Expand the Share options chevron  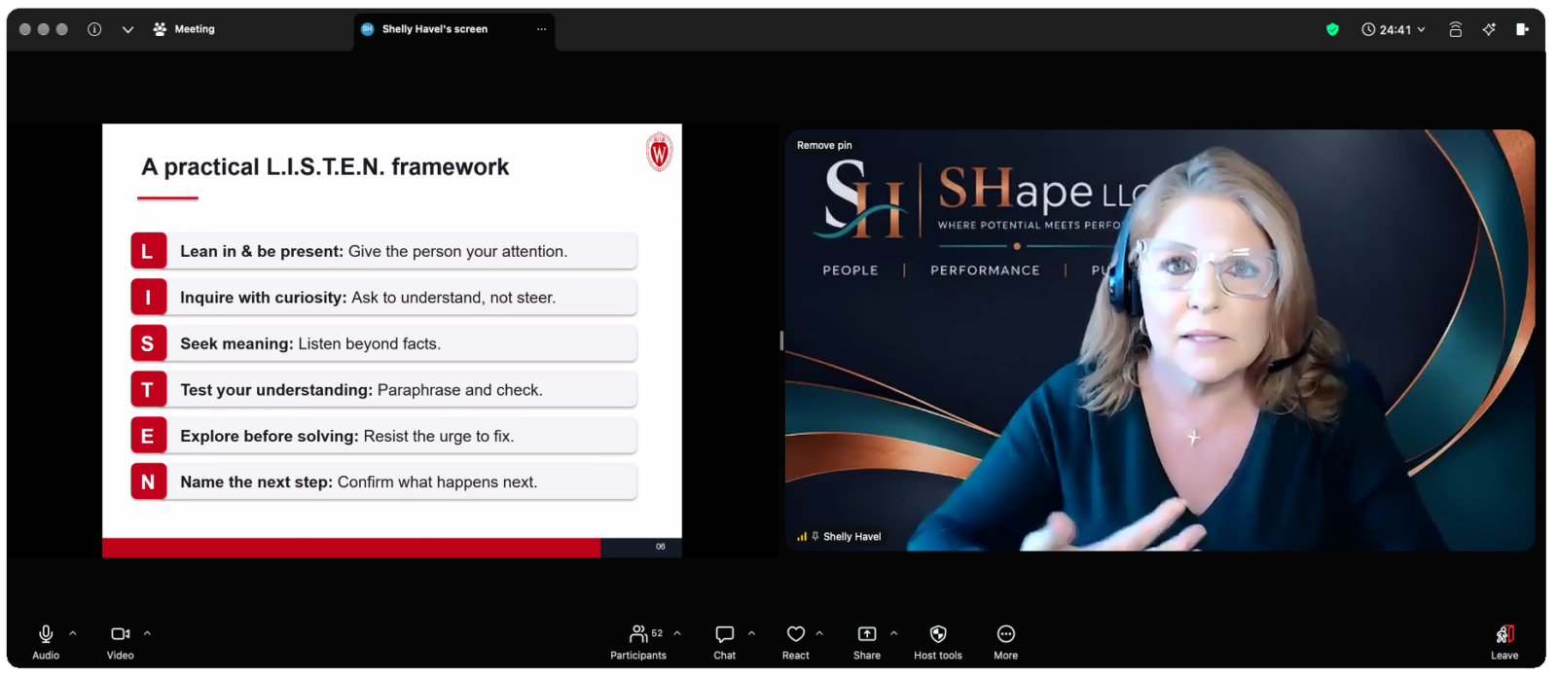pos(894,633)
